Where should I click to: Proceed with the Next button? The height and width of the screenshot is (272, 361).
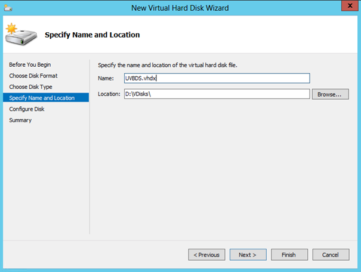[248, 255]
